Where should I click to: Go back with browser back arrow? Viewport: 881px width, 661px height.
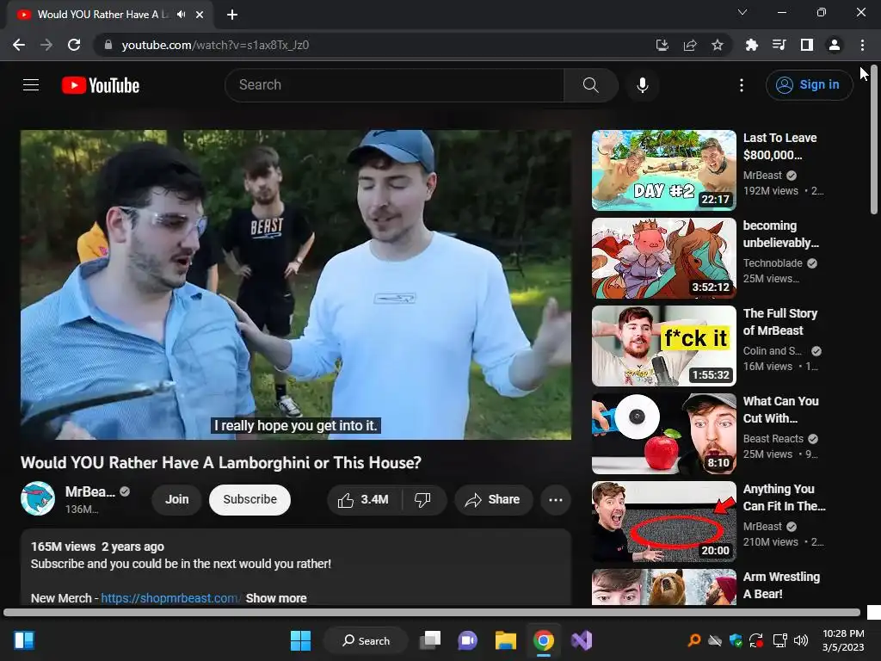point(19,45)
